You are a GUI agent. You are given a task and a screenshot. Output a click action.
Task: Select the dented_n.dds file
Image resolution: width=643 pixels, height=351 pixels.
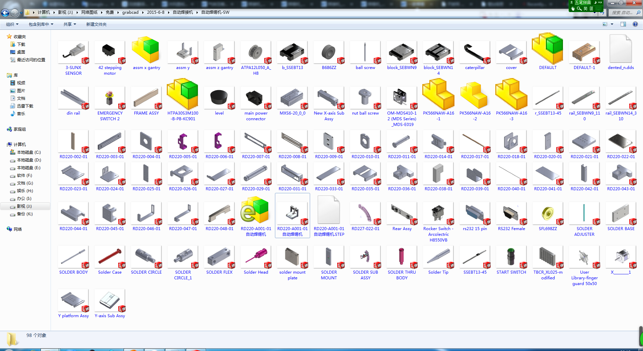tap(621, 53)
